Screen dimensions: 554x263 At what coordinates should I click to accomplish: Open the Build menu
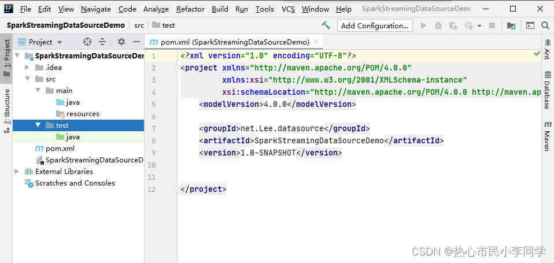tap(220, 9)
